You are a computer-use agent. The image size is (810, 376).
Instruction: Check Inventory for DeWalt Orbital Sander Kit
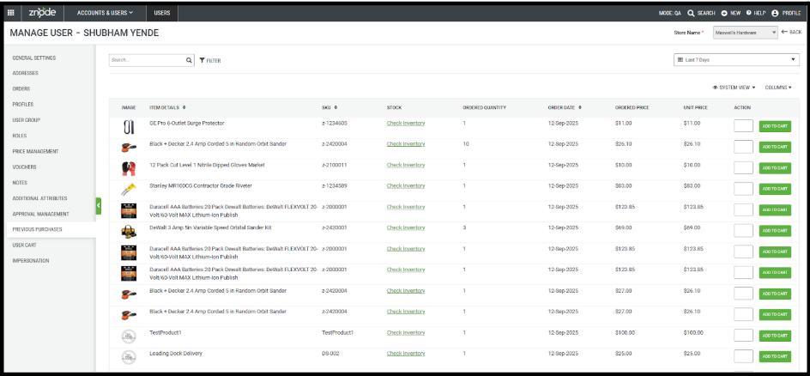(406, 227)
